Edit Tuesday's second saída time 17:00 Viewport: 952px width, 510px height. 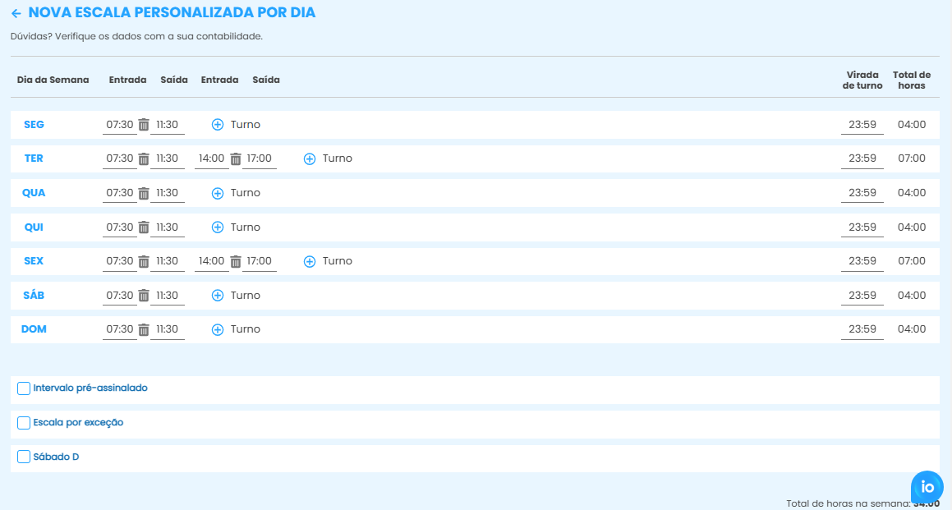click(259, 159)
